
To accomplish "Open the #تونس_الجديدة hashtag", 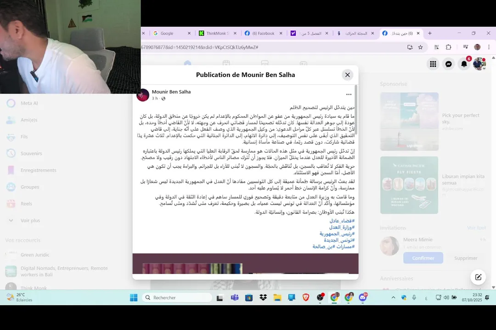I will 339,240.
